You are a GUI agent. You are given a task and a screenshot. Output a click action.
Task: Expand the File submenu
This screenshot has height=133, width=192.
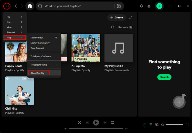pos(15,17)
